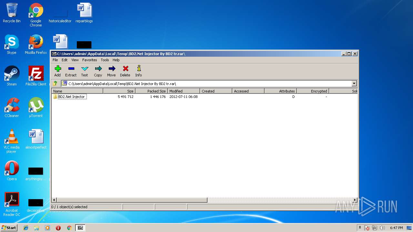413x232 pixels.
Task: Sort by the Created column header
Action: coord(216,91)
